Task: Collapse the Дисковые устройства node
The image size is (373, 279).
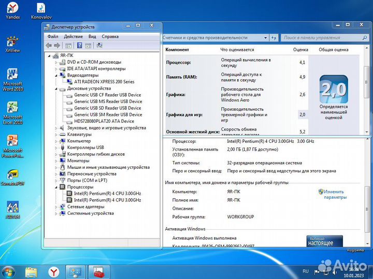Action: pos(56,89)
